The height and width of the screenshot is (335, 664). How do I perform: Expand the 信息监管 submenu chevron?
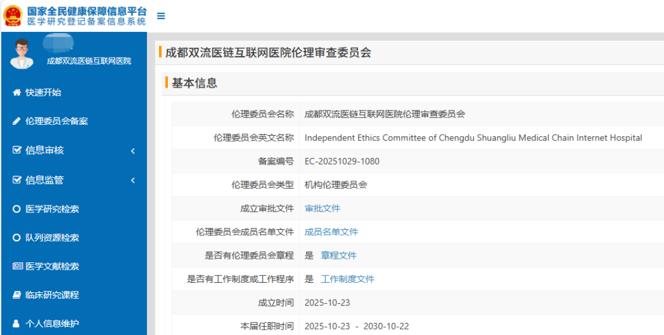click(133, 181)
